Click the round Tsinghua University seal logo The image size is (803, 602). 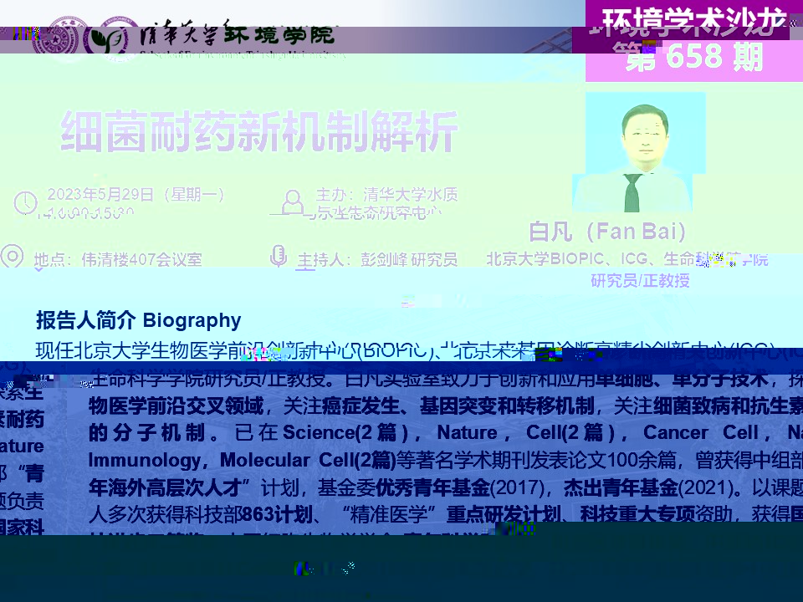click(56, 39)
